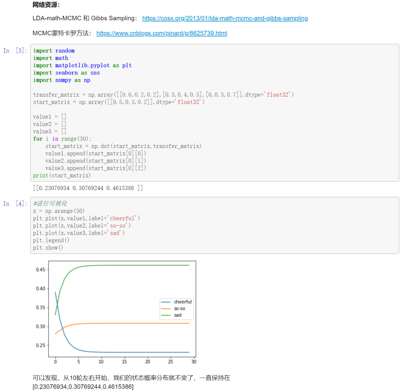This screenshot has height=392, width=404.
Task: Open the cosx.org LDA-math-MCMC link
Action: [225, 18]
